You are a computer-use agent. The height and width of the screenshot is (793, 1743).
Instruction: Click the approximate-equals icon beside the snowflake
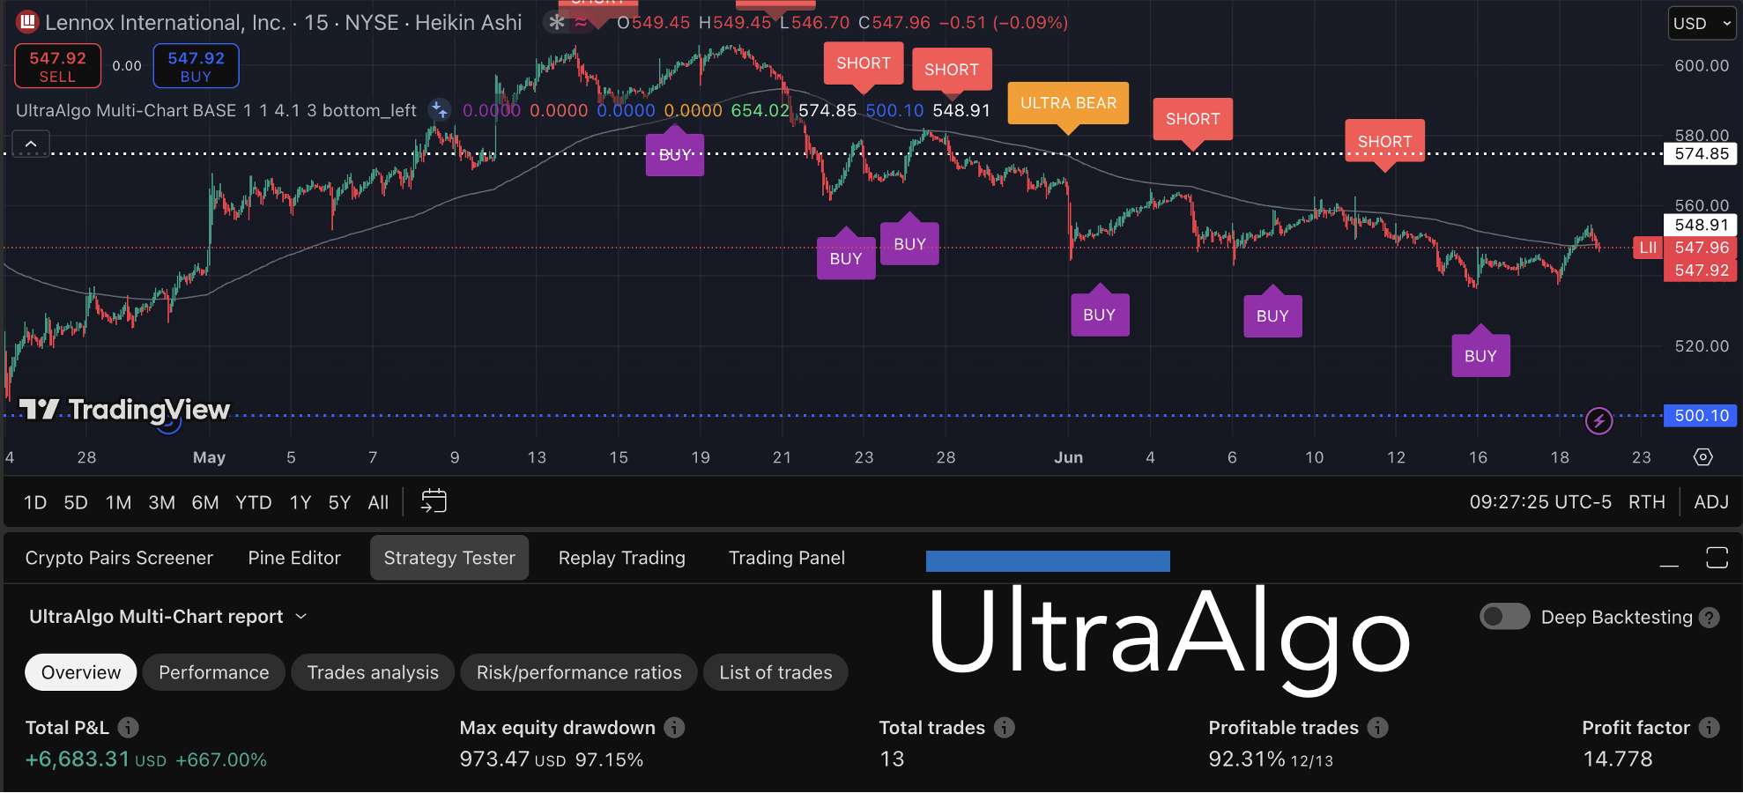[581, 23]
